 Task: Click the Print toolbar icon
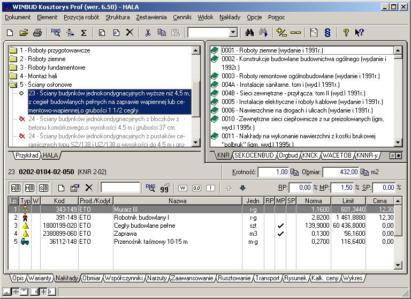tap(38, 33)
